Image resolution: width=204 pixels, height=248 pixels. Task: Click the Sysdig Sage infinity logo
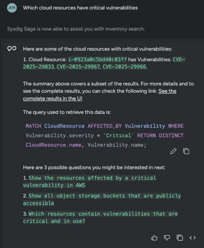[x=12, y=48]
